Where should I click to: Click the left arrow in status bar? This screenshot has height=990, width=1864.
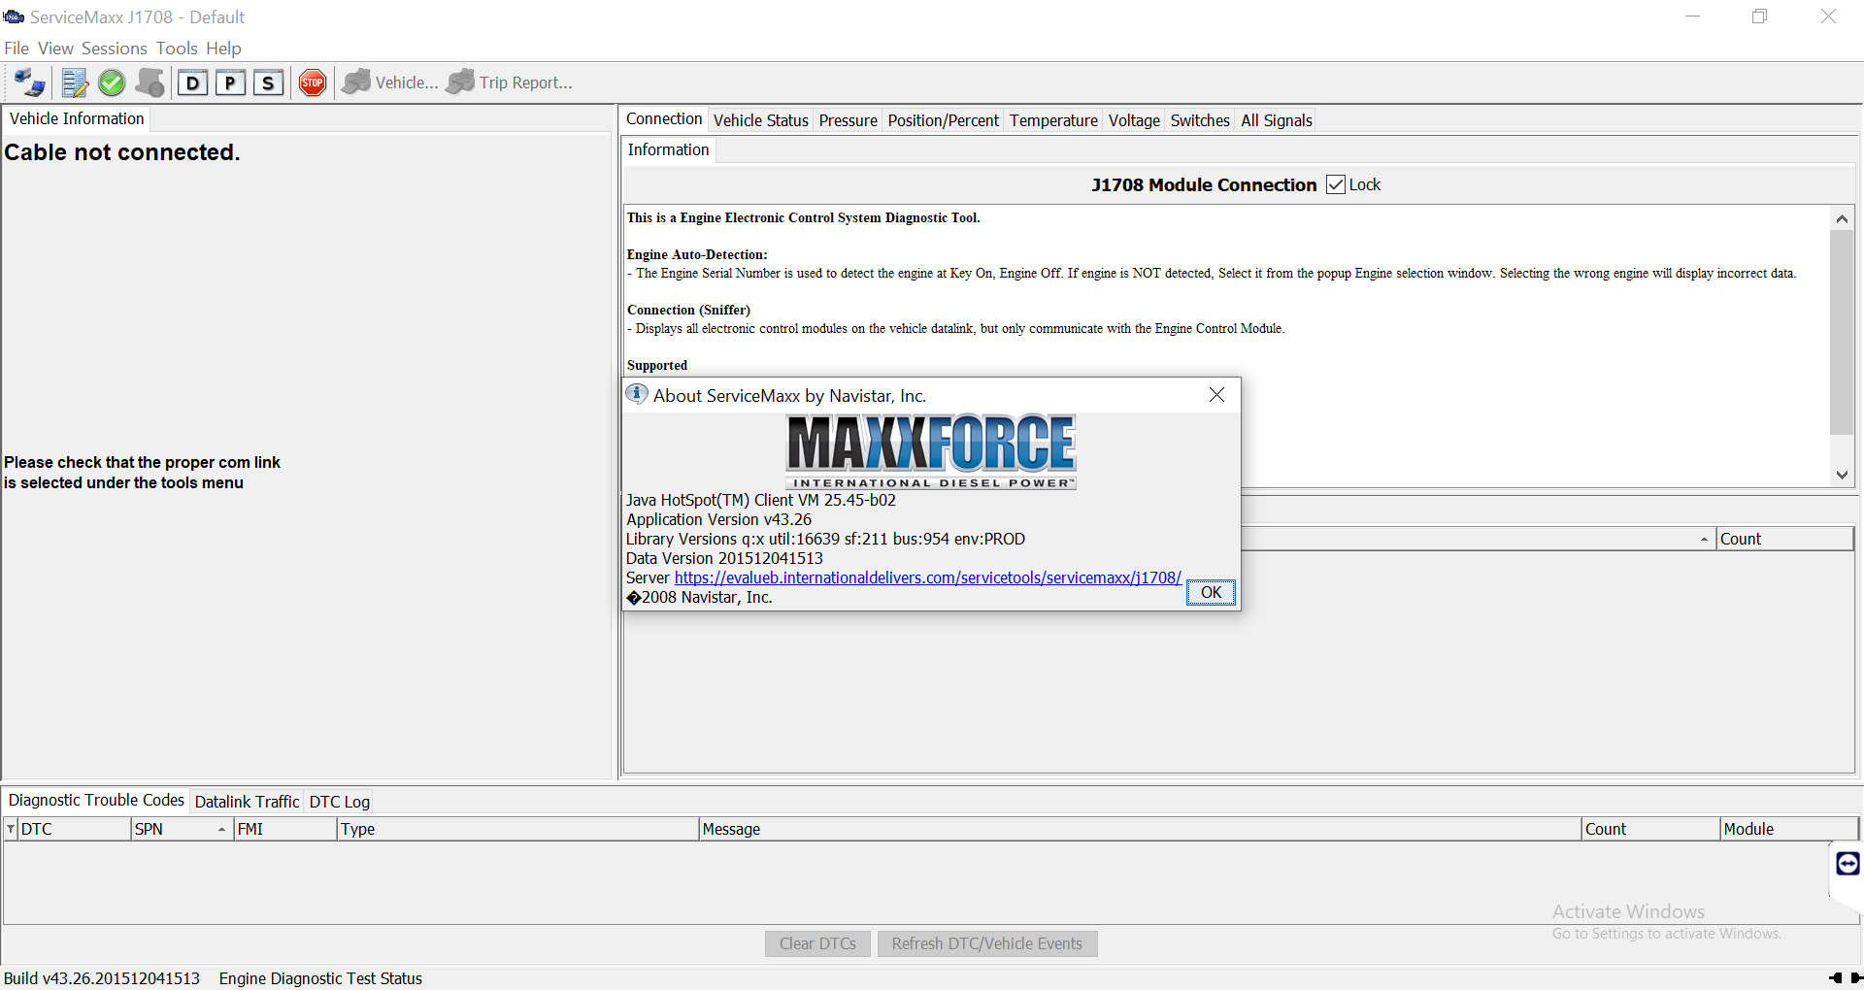pyautogui.click(x=1835, y=977)
